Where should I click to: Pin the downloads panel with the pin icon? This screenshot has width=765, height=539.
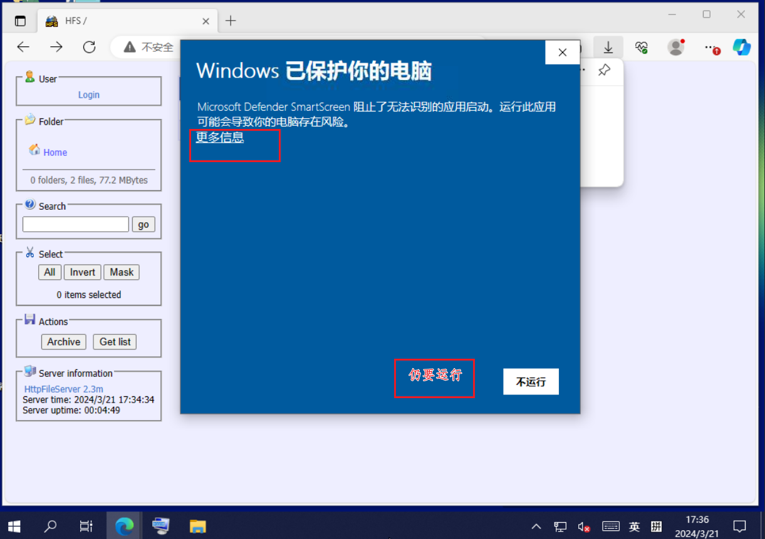coord(604,70)
